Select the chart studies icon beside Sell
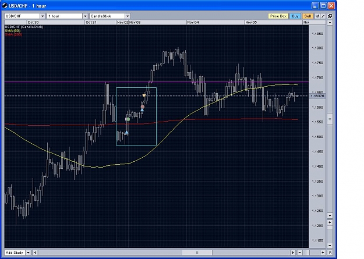Viewport: 364px width, 259px height. pos(317,16)
